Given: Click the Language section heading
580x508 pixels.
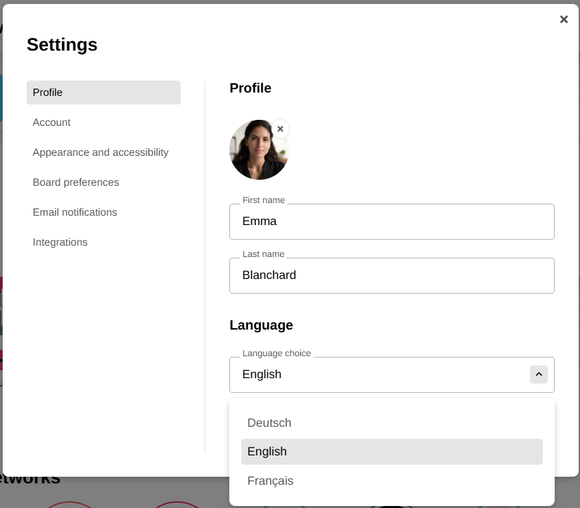Looking at the screenshot, I should tap(261, 325).
